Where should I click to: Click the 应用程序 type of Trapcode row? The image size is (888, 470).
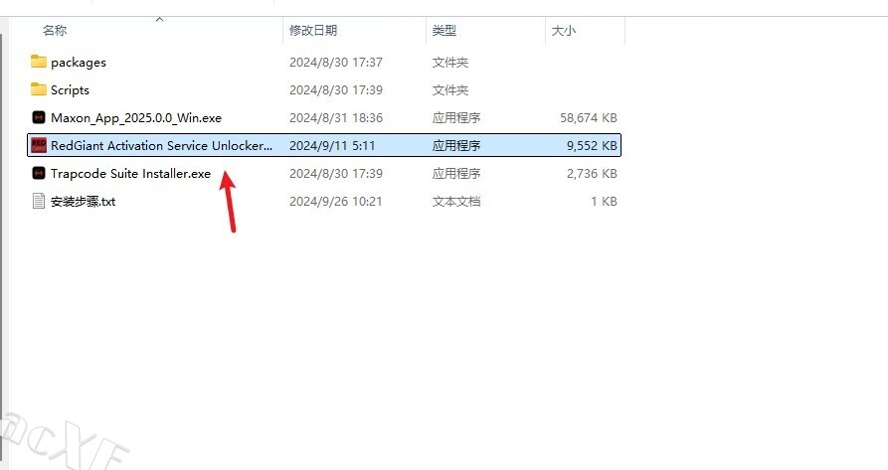click(455, 174)
